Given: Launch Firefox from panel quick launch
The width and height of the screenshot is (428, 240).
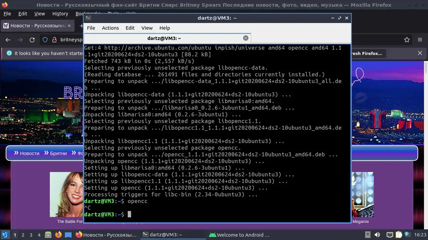Looking at the screenshot, I should pos(58,235).
